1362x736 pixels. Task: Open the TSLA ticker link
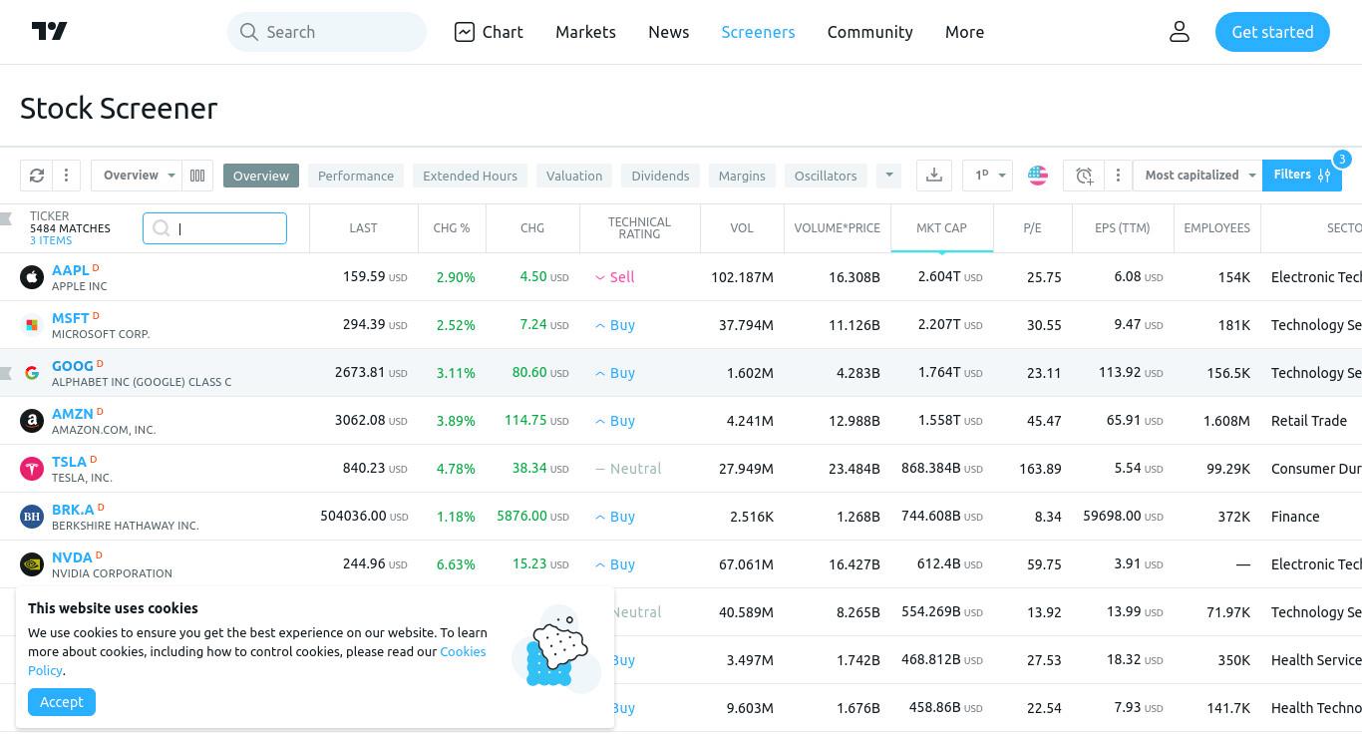pos(69,462)
